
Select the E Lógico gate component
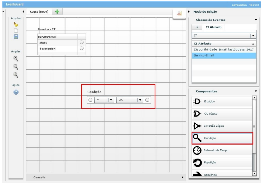coord(222,101)
